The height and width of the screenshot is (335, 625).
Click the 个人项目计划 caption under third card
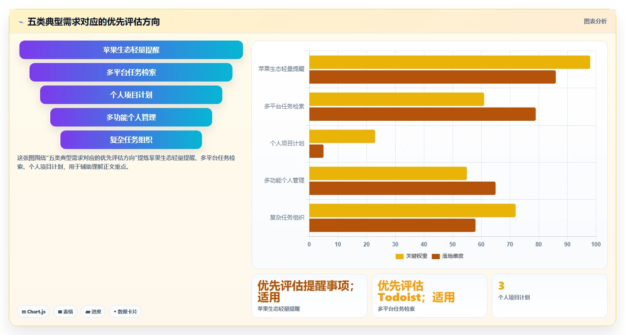pyautogui.click(x=514, y=298)
